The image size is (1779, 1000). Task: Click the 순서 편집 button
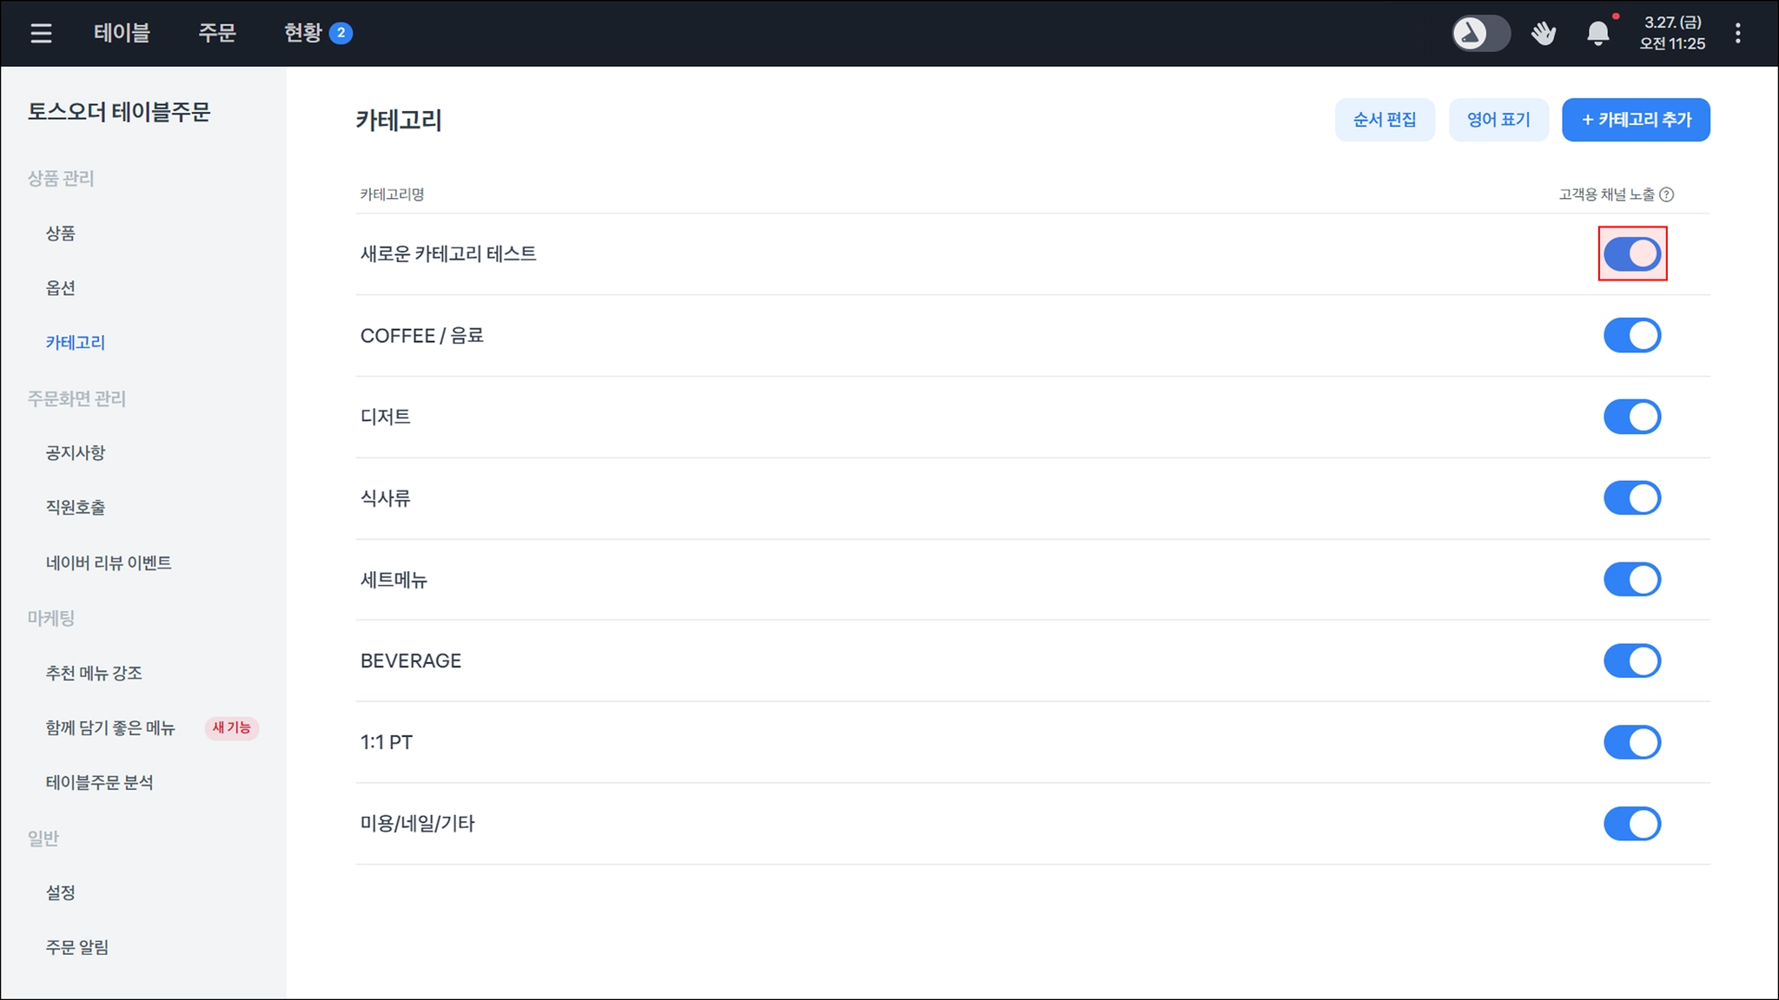(1384, 120)
